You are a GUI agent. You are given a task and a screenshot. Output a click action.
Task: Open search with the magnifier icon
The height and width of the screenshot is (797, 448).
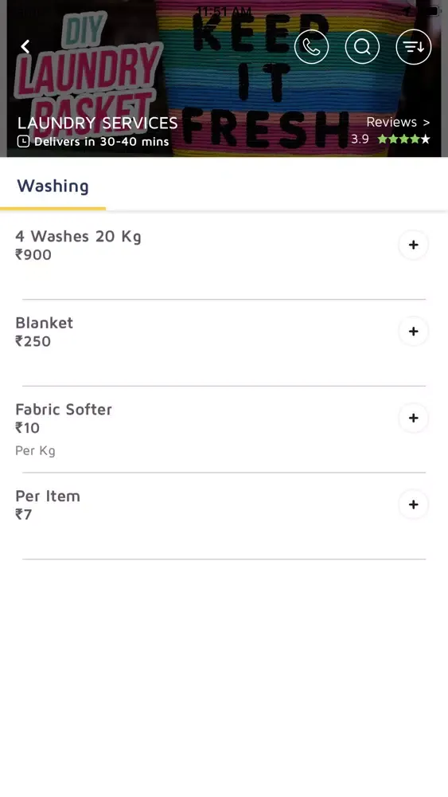362,47
